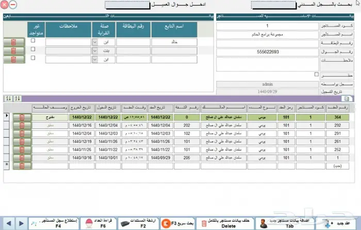Click the registration date field 1440/09/29

[267, 92]
